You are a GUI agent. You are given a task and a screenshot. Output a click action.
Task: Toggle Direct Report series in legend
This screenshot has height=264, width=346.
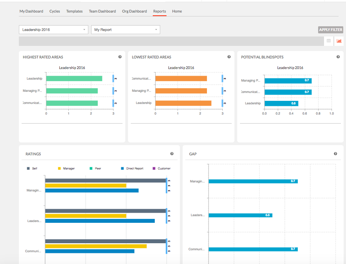(132, 168)
